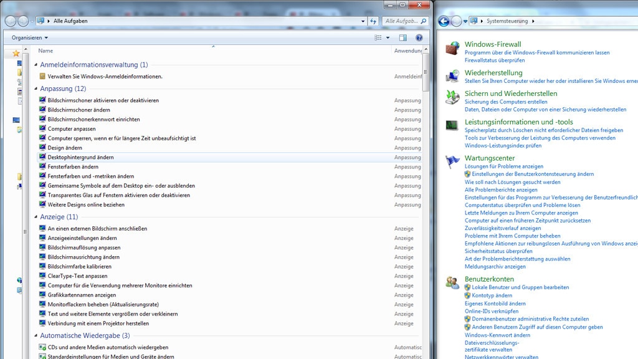
Task: Select Fensterfarben ändern entry
Action: 73,166
